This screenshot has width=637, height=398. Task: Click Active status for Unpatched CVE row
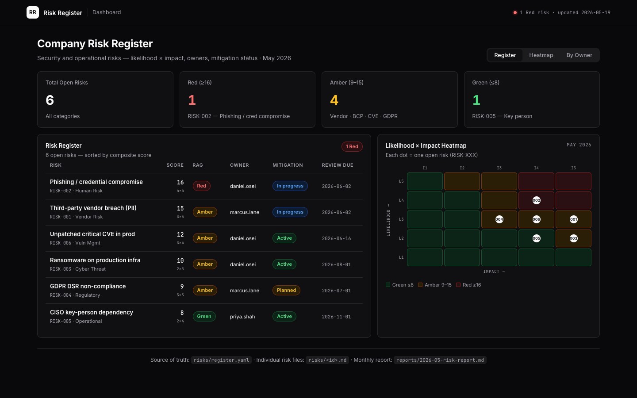click(x=284, y=238)
